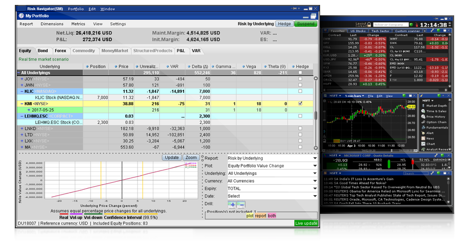This screenshot has width=469, height=247.
Task: Click the yellow plot legend swatch
Action: pyautogui.click(x=250, y=216)
